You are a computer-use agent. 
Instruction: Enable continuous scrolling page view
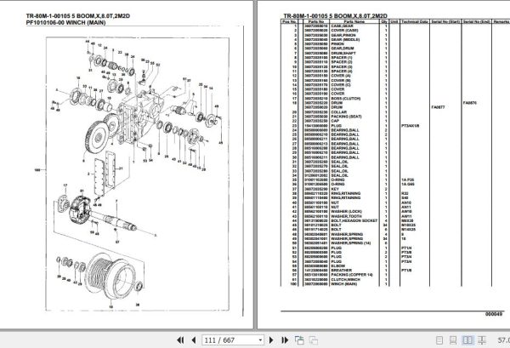(453, 340)
